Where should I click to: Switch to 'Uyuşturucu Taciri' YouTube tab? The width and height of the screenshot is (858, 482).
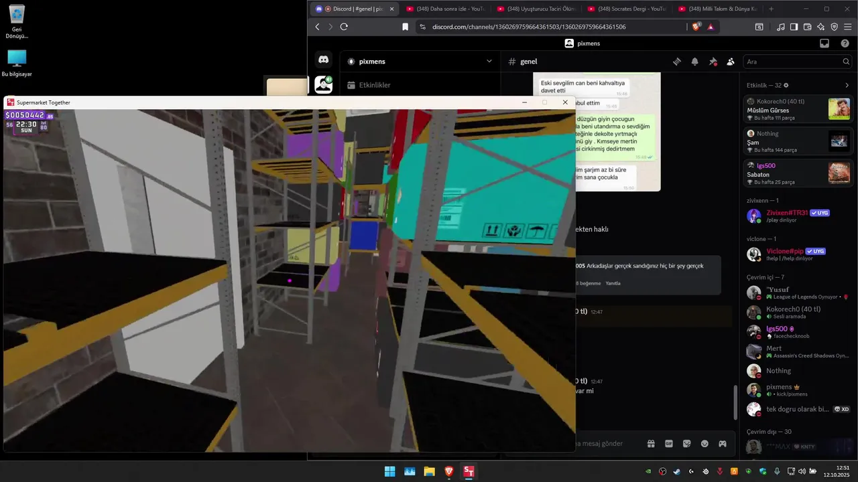click(x=535, y=9)
